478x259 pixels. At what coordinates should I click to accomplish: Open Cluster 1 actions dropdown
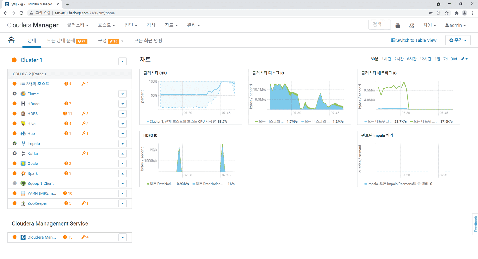[123, 61]
